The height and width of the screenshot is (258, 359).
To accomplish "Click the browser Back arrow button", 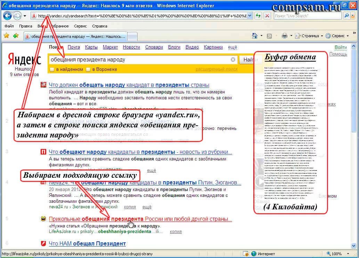I will (x=7, y=16).
